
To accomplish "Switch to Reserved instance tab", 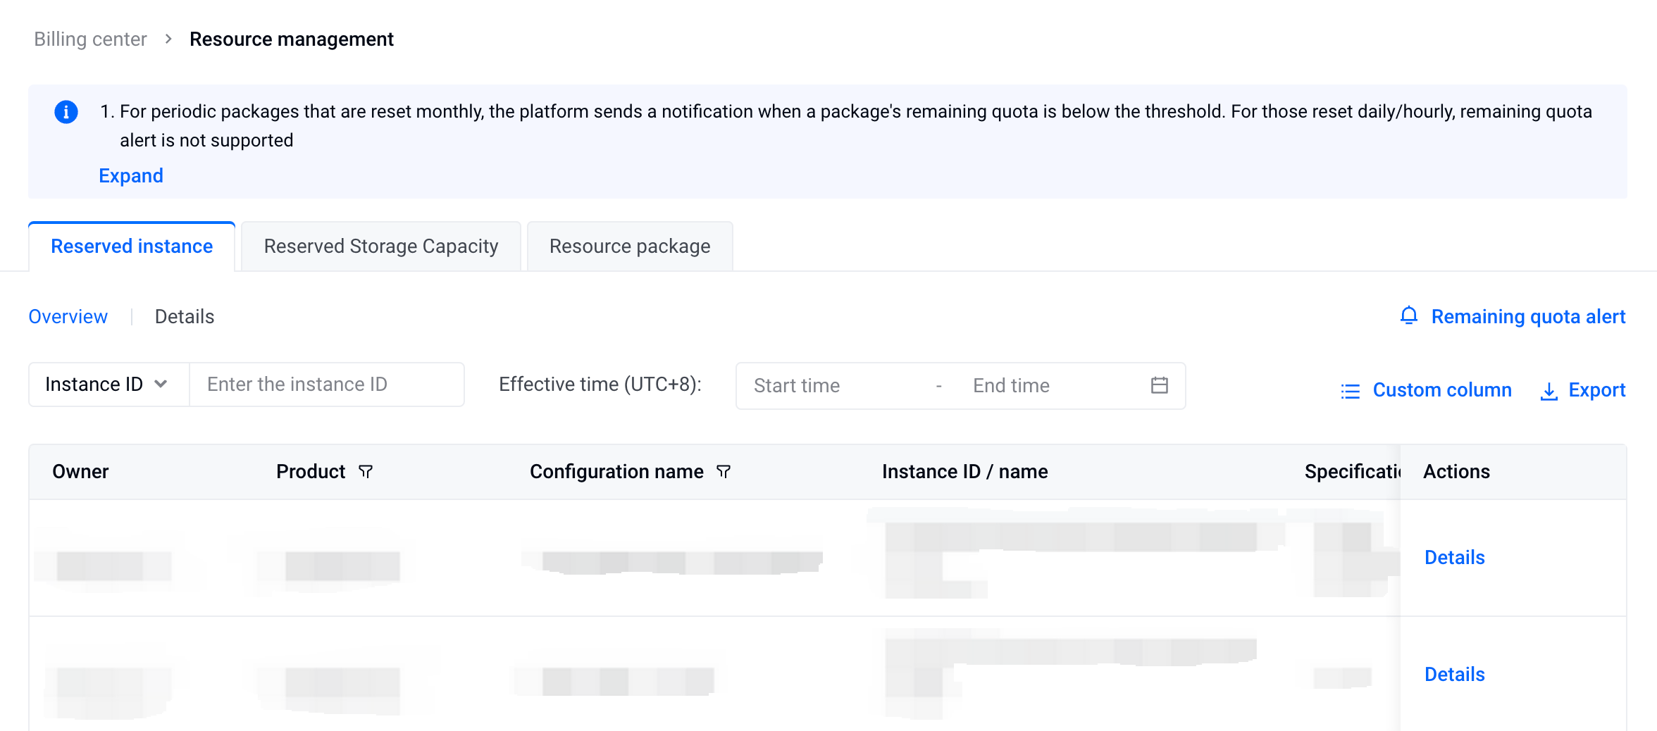I will (132, 246).
